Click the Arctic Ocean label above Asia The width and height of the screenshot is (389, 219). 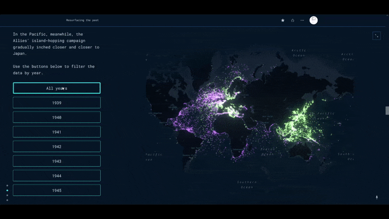299,53
